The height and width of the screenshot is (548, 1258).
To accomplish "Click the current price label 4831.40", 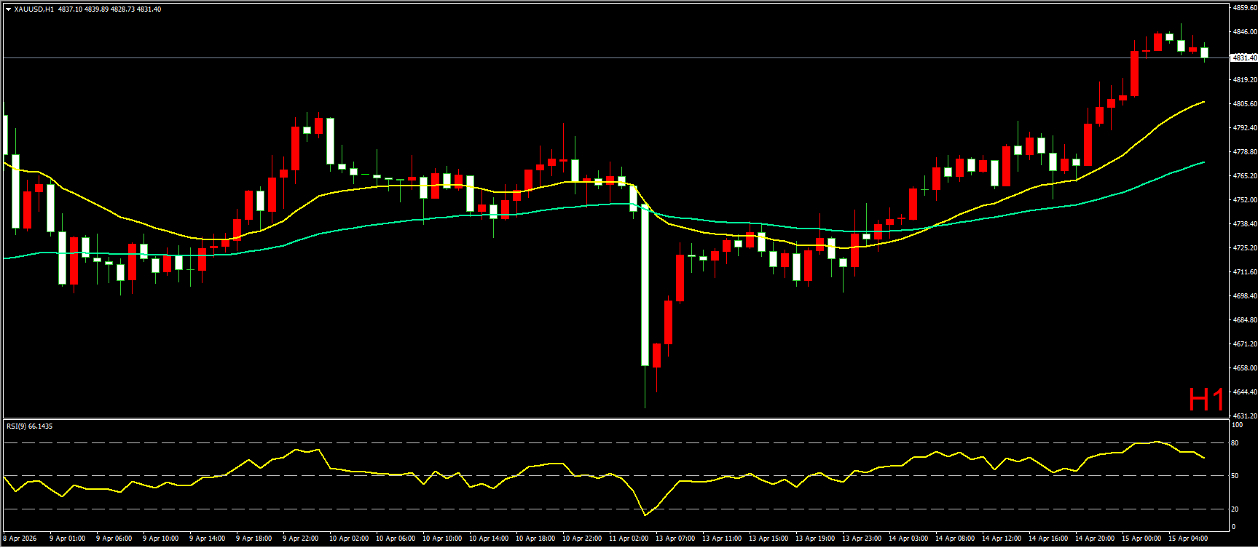I will tap(1243, 57).
